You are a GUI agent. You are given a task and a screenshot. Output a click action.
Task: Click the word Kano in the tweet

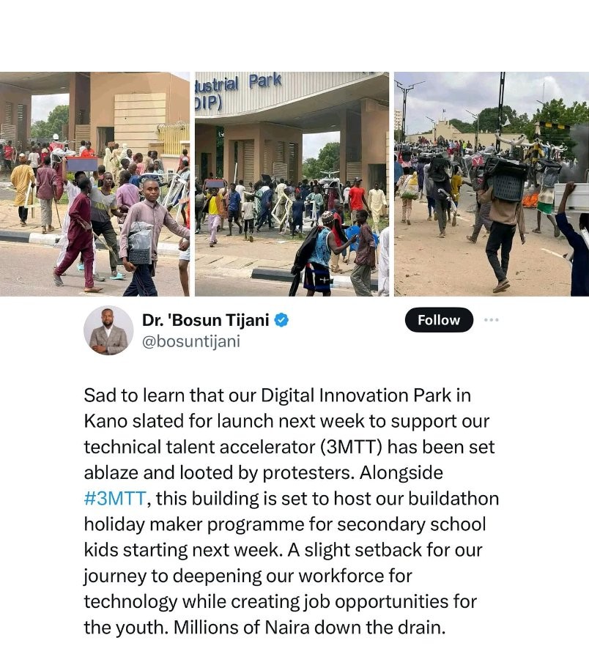coord(105,421)
